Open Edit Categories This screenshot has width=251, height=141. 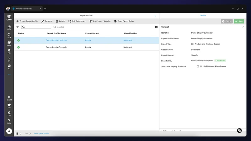click(x=77, y=21)
